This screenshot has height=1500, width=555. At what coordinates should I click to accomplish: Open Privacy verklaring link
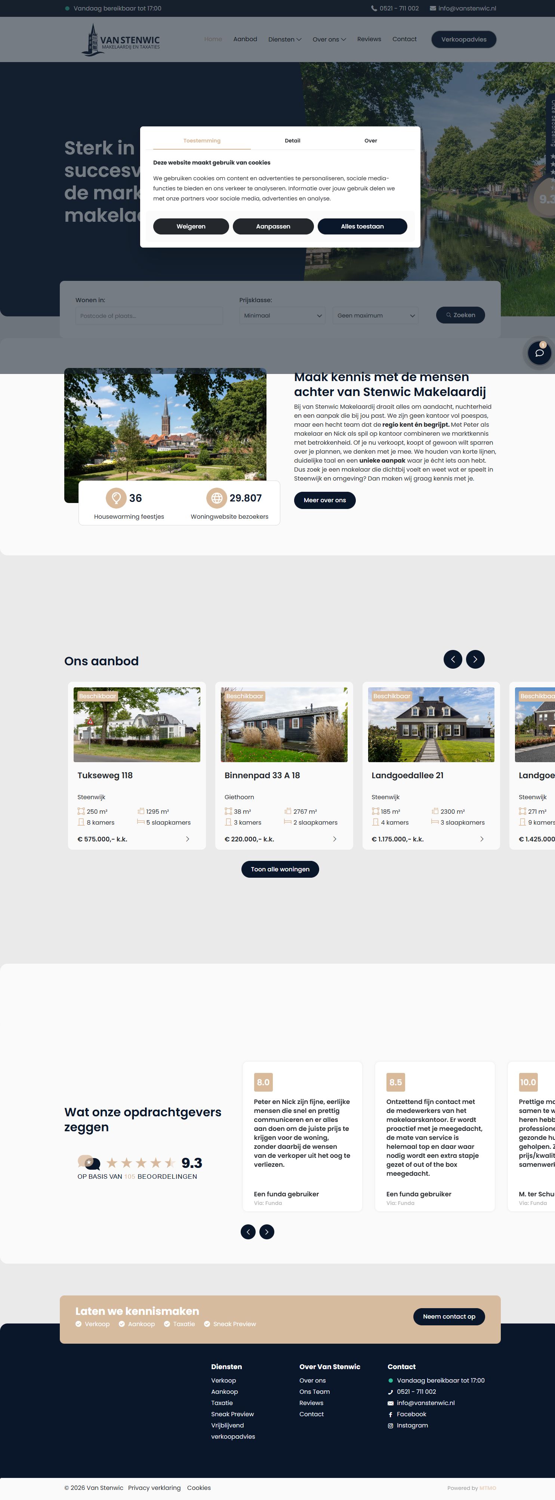(x=154, y=1488)
